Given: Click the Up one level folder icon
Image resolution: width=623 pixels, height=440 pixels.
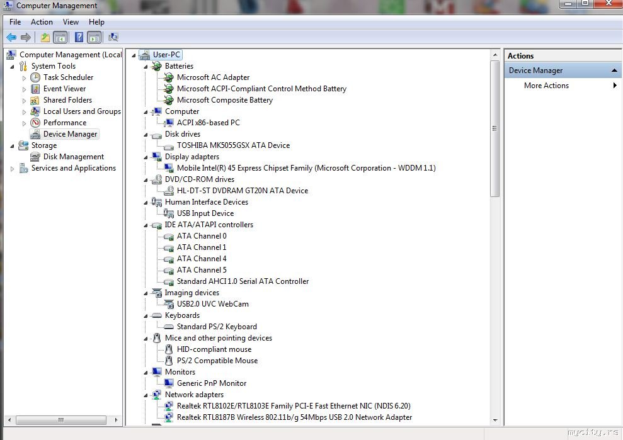Looking at the screenshot, I should [45, 37].
